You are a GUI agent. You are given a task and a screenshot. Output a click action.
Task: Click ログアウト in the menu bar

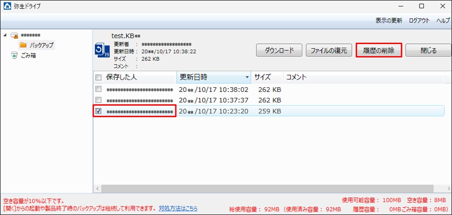pyautogui.click(x=419, y=21)
